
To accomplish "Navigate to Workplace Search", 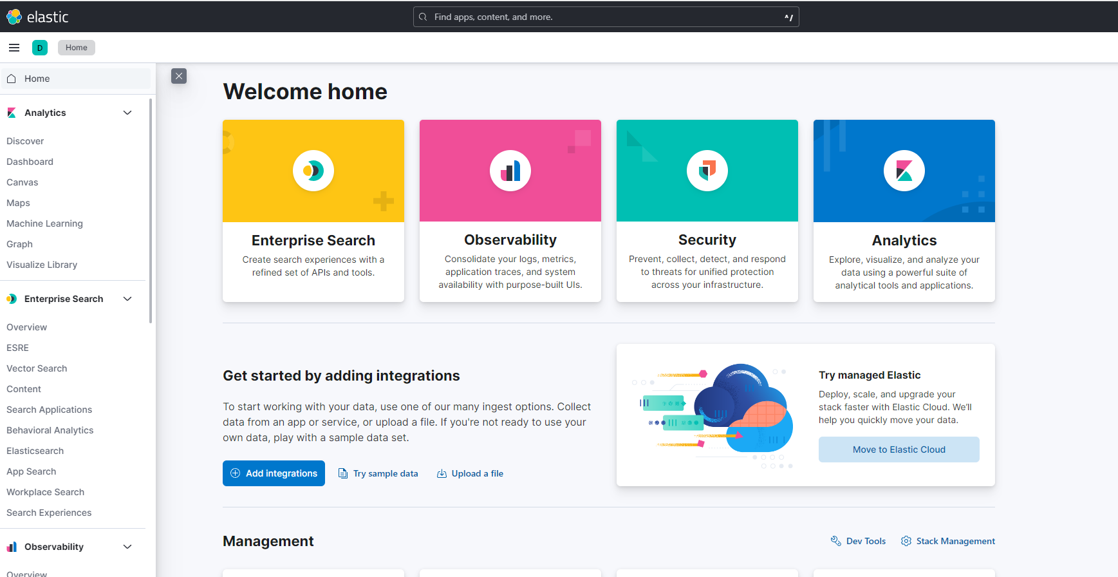I will 45,492.
